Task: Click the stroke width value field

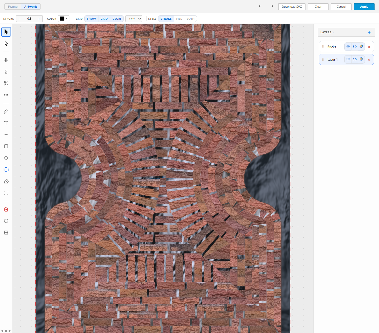Action: tap(29, 19)
